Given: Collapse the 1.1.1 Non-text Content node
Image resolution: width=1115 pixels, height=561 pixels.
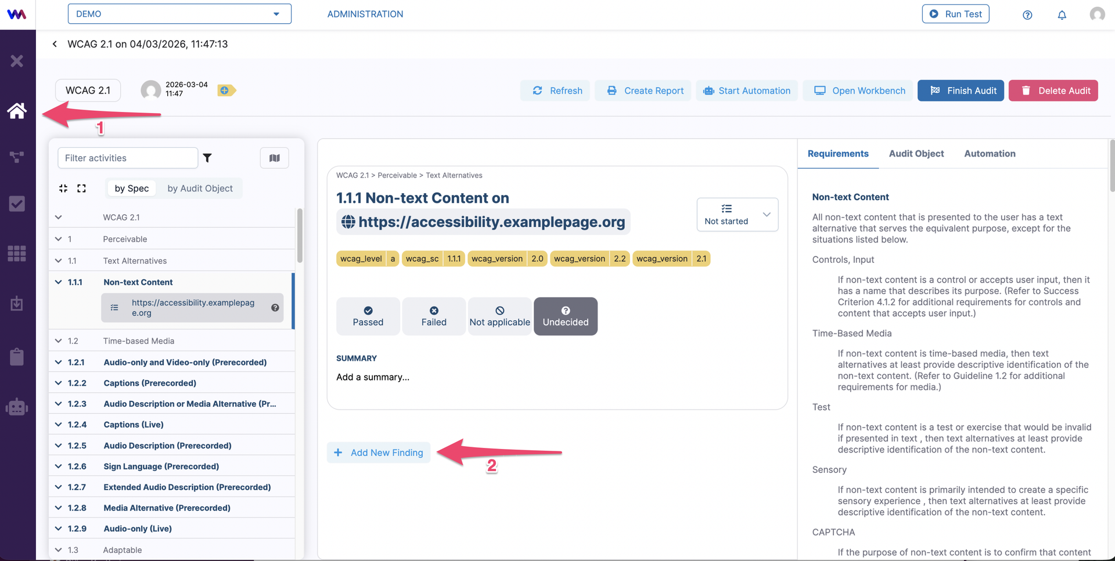Looking at the screenshot, I should 59,283.
